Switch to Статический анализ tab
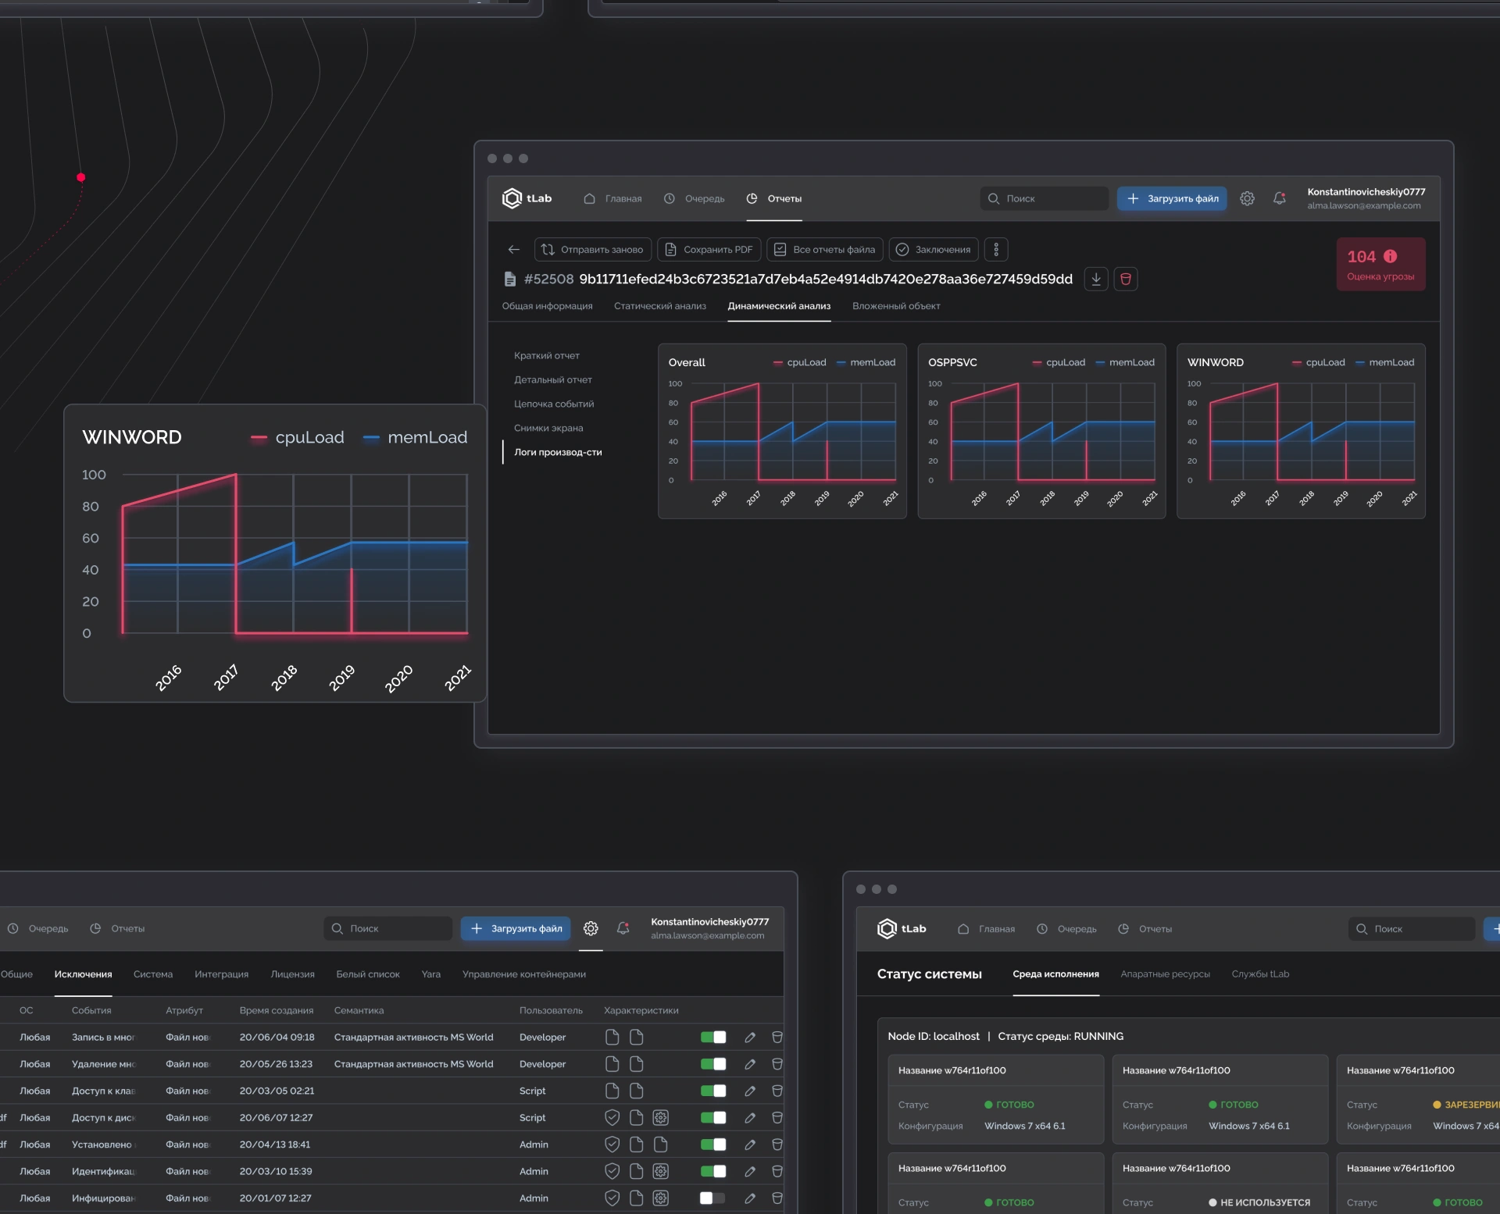This screenshot has width=1500, height=1214. click(x=659, y=306)
